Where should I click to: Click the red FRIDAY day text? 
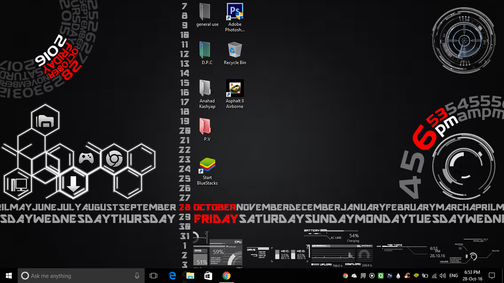[x=216, y=219]
